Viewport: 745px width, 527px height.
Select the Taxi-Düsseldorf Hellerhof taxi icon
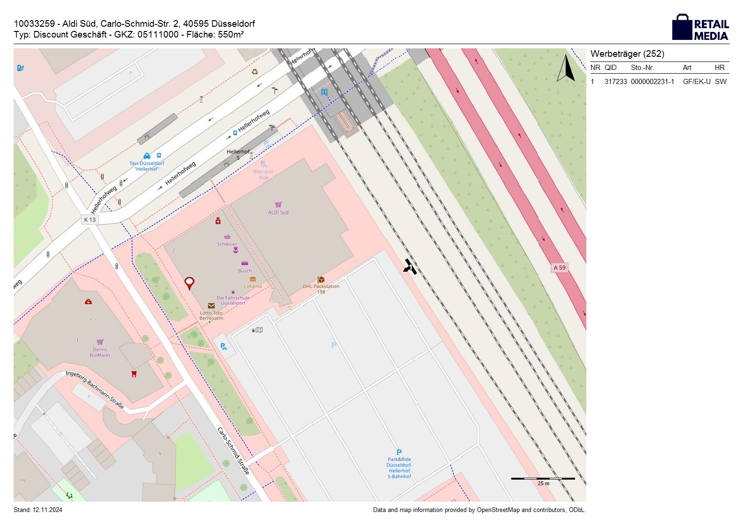(147, 156)
